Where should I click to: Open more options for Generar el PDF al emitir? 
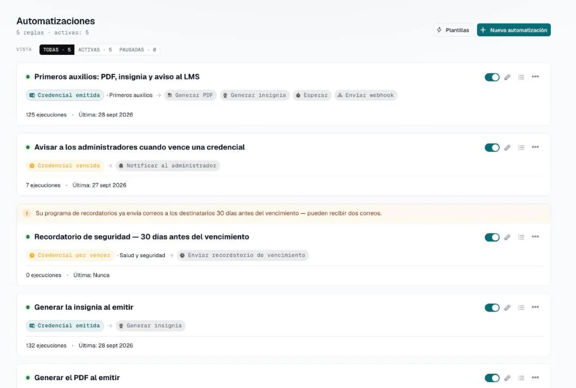(535, 378)
